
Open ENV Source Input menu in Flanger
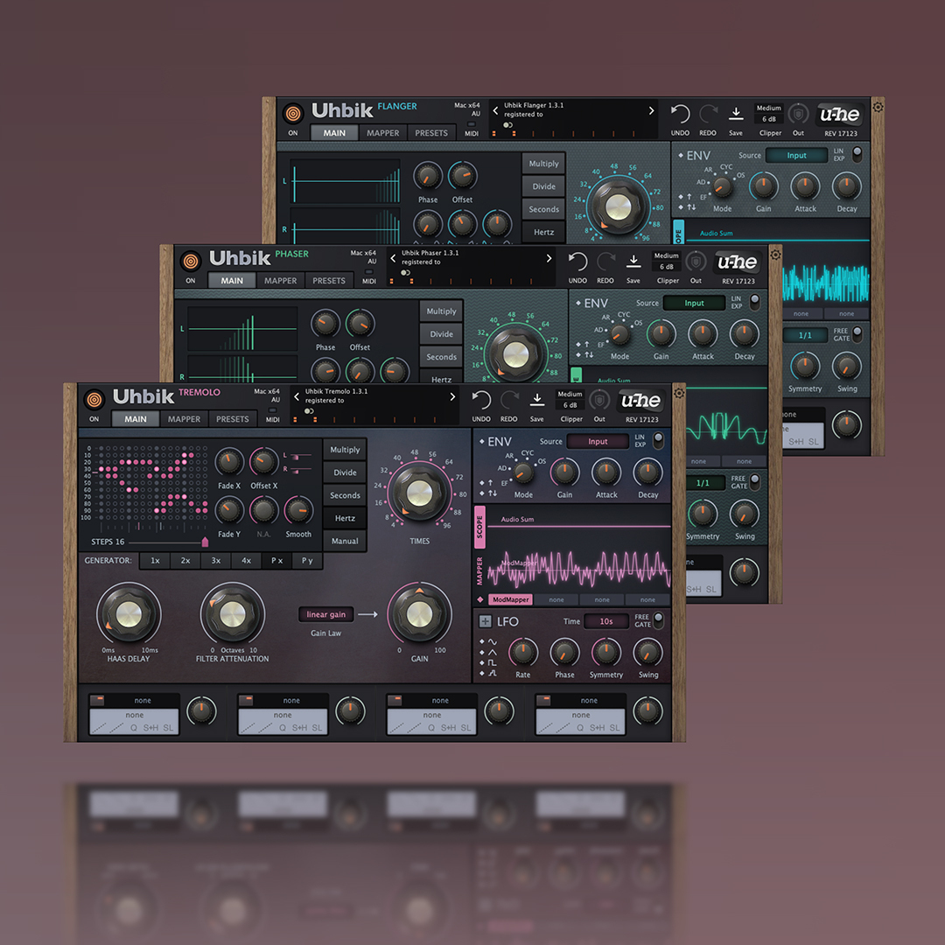tap(797, 155)
